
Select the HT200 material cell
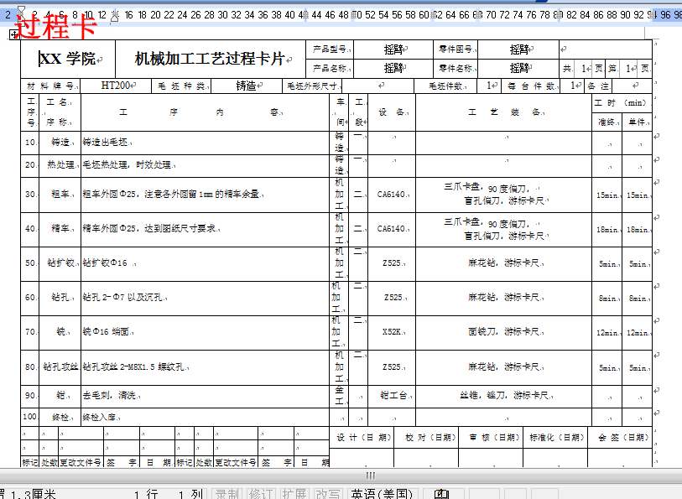[x=116, y=86]
